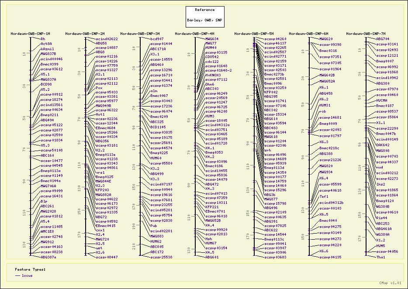Select the bcd907 locus on map 3H
Viewport: 408px width, 289px height.
click(157, 38)
